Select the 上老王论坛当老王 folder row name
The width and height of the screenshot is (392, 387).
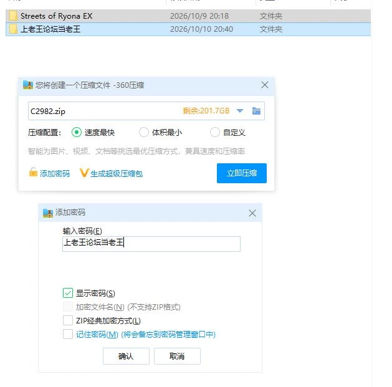point(50,29)
